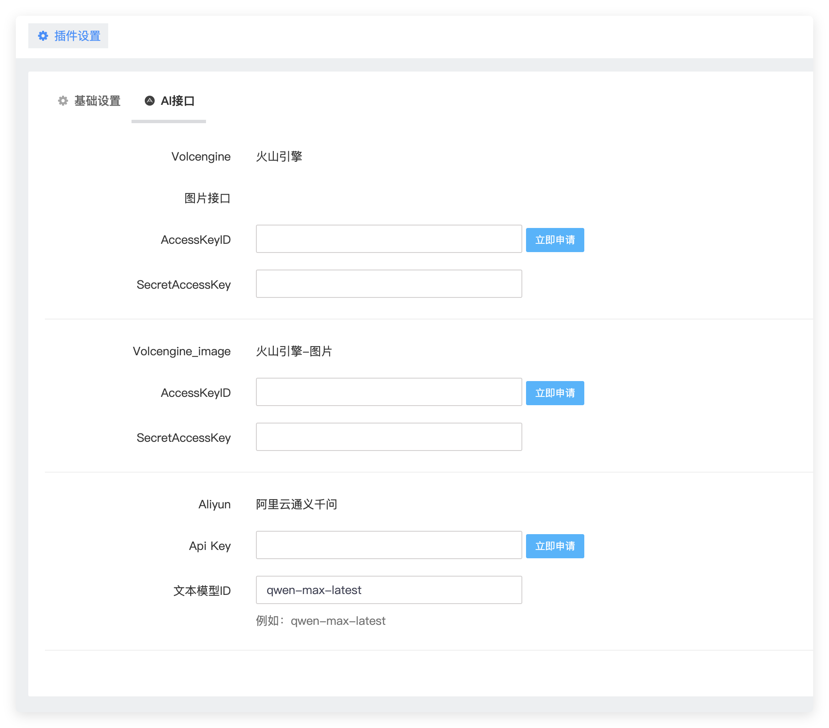Viewport: 829px width, 728px height.
Task: Click the 文本模型ID field containing qwen-max-latest
Action: 389,590
